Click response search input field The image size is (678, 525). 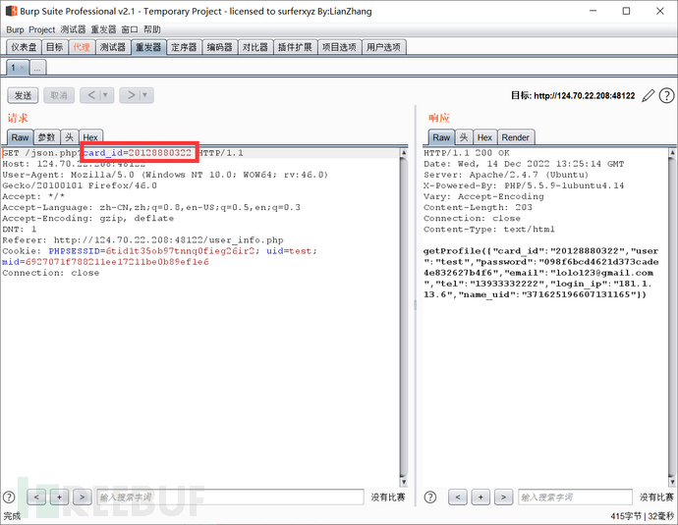(x=575, y=497)
